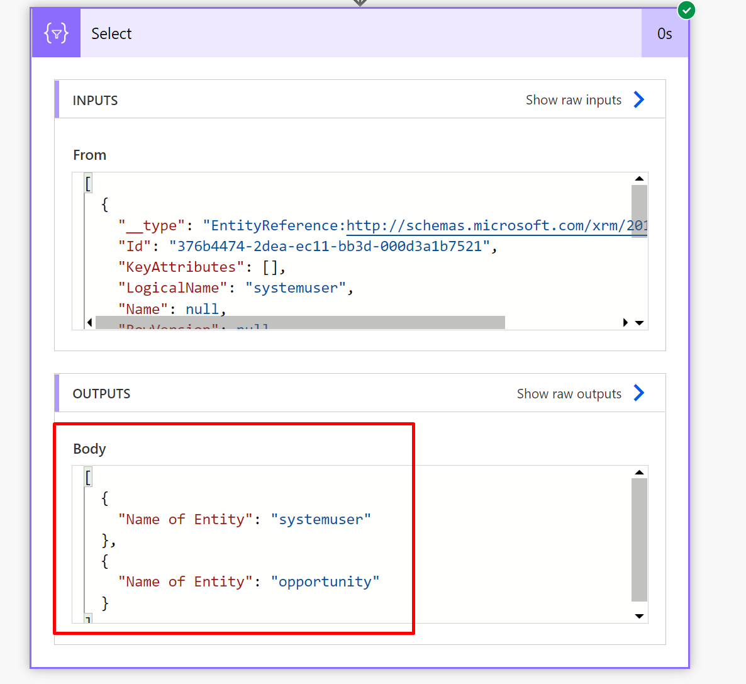Click the Id value 376b4474 GUID
The image size is (746, 684).
click(x=329, y=246)
